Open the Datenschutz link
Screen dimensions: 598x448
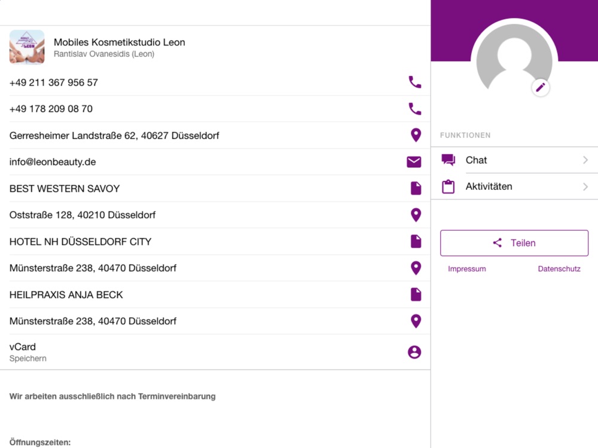click(559, 269)
